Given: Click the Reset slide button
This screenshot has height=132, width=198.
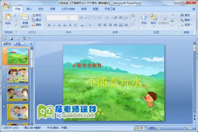Looking at the screenshot, I should tap(37, 20).
